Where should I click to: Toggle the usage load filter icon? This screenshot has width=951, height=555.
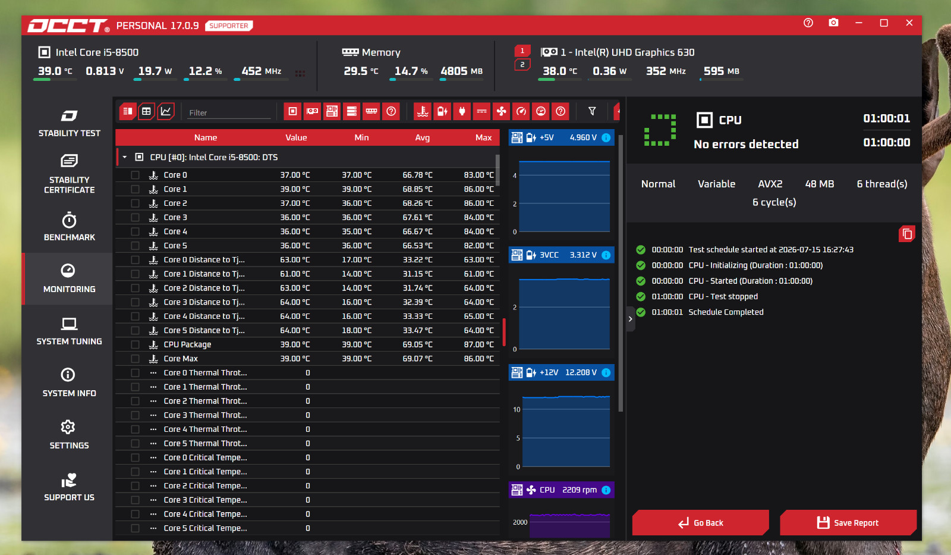coord(541,111)
